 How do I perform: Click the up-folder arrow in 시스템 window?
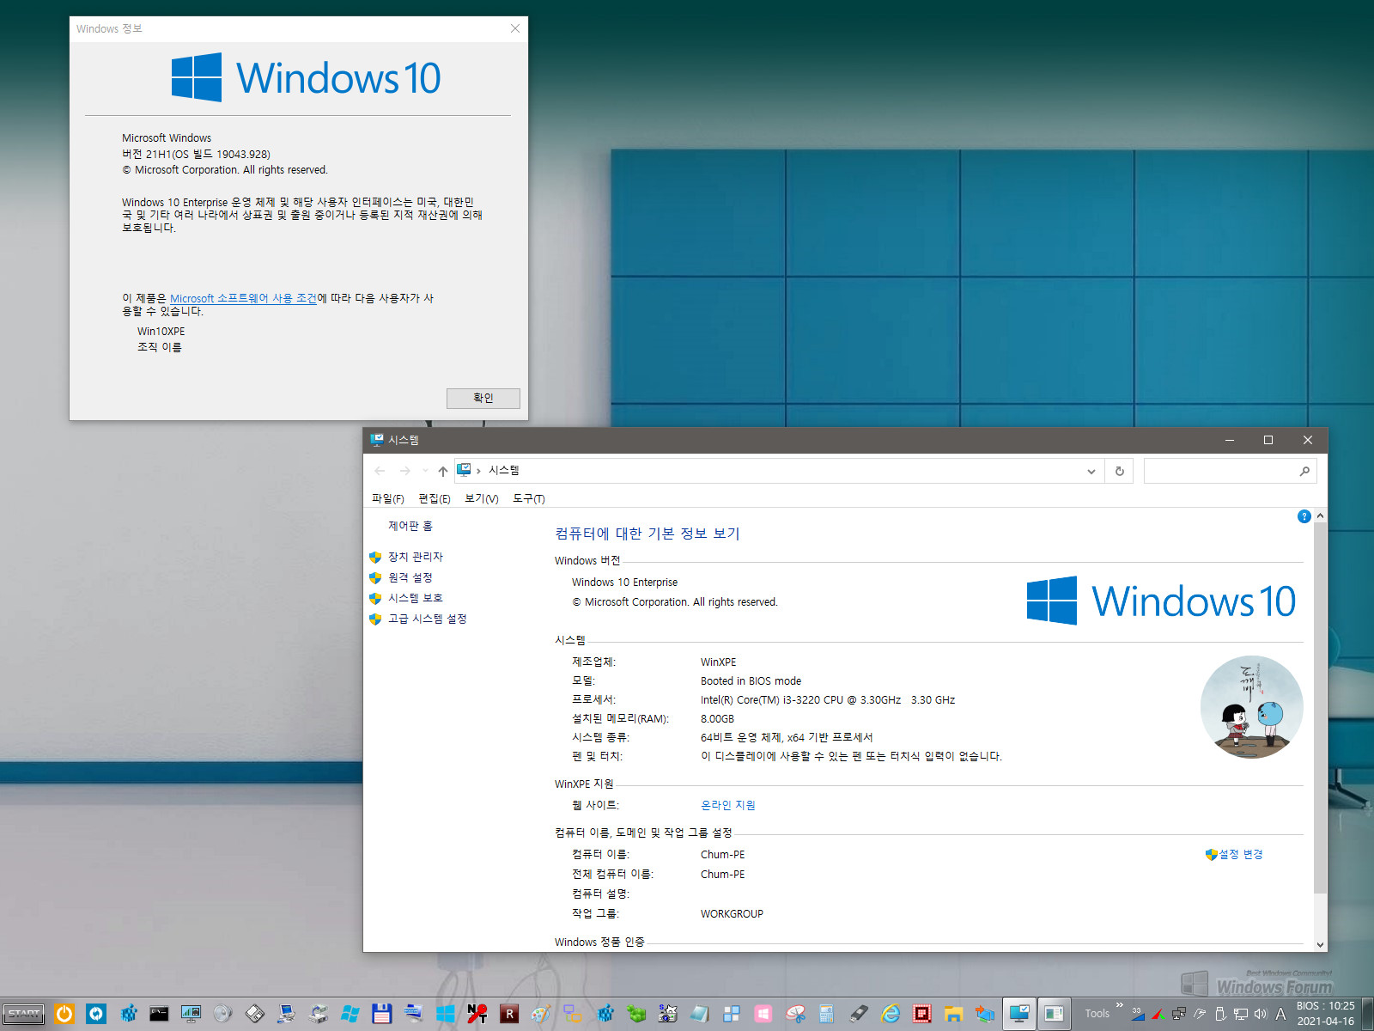click(x=442, y=471)
